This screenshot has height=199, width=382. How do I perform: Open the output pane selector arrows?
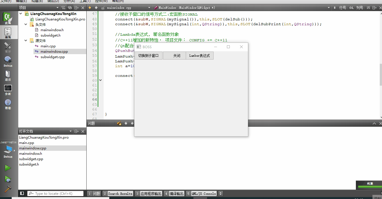221,194
